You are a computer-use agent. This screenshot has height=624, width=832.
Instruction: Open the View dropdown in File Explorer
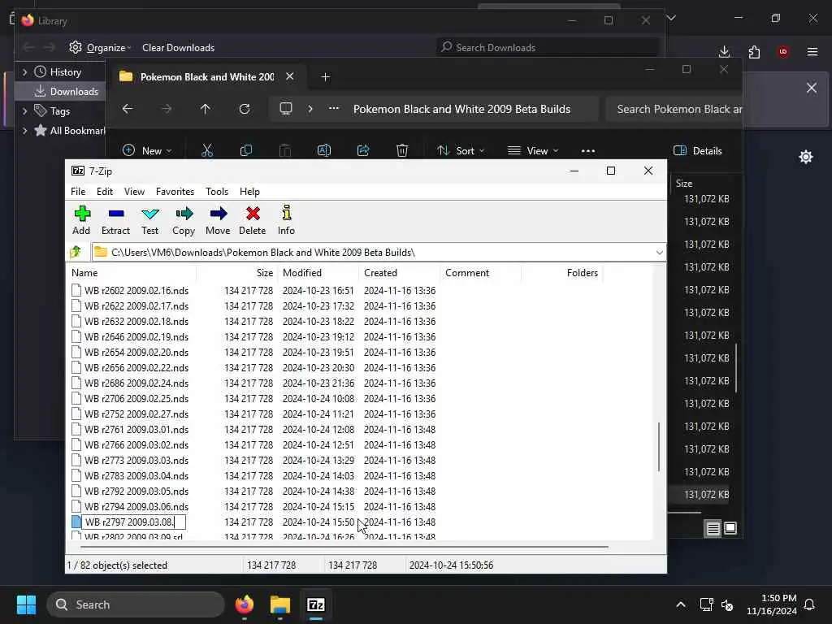(533, 150)
